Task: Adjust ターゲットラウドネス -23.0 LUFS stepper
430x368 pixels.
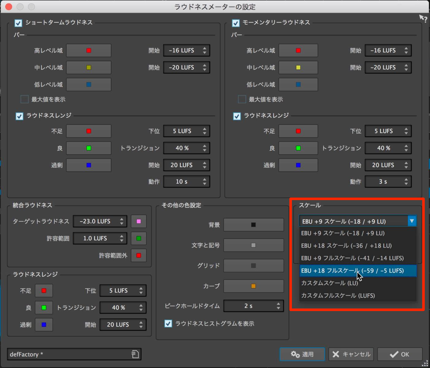Action: point(122,221)
